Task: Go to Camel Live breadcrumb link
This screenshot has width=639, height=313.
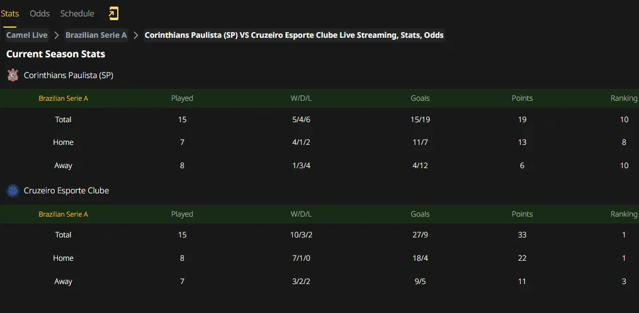Action: [27, 35]
